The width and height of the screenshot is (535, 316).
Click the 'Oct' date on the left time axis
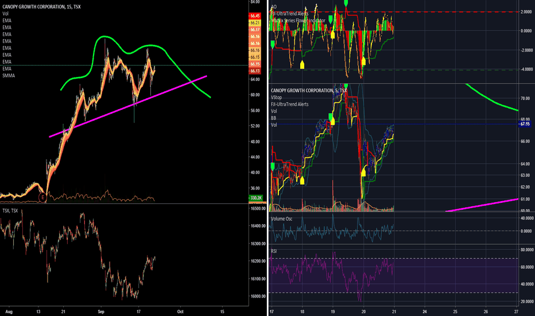pos(180,311)
